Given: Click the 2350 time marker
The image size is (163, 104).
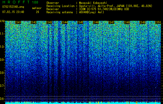Looking at the screenshot, I should click(158, 22).
